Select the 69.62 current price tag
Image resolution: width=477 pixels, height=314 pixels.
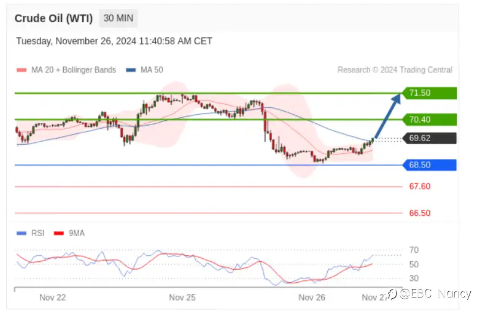click(429, 139)
